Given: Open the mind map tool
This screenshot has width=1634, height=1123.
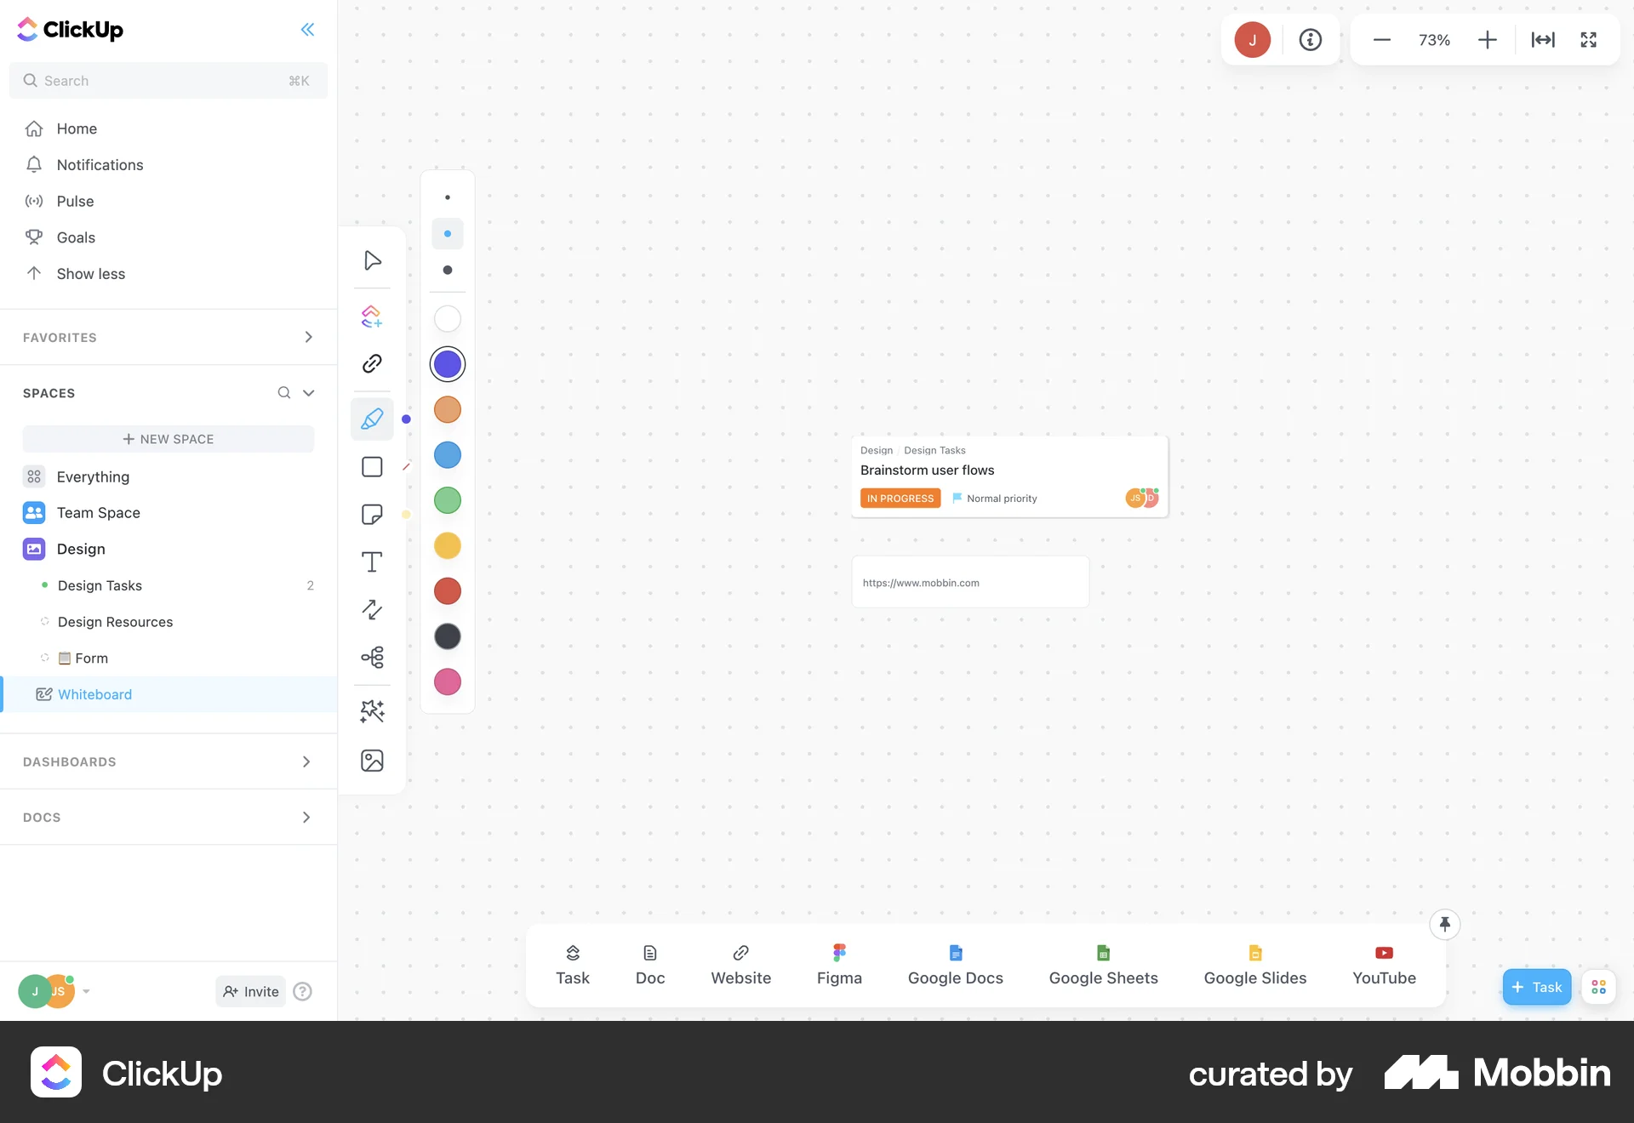Looking at the screenshot, I should tap(372, 657).
